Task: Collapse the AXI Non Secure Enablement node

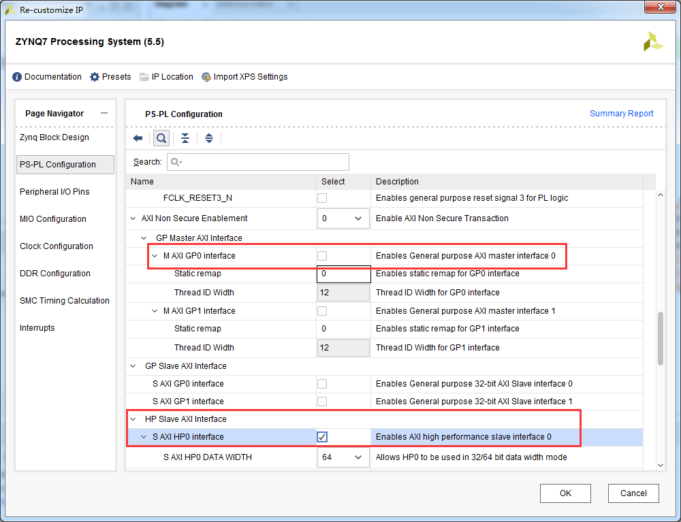Action: click(133, 218)
